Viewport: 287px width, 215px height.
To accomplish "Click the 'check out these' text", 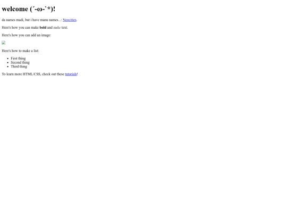I will click(x=53, y=74).
